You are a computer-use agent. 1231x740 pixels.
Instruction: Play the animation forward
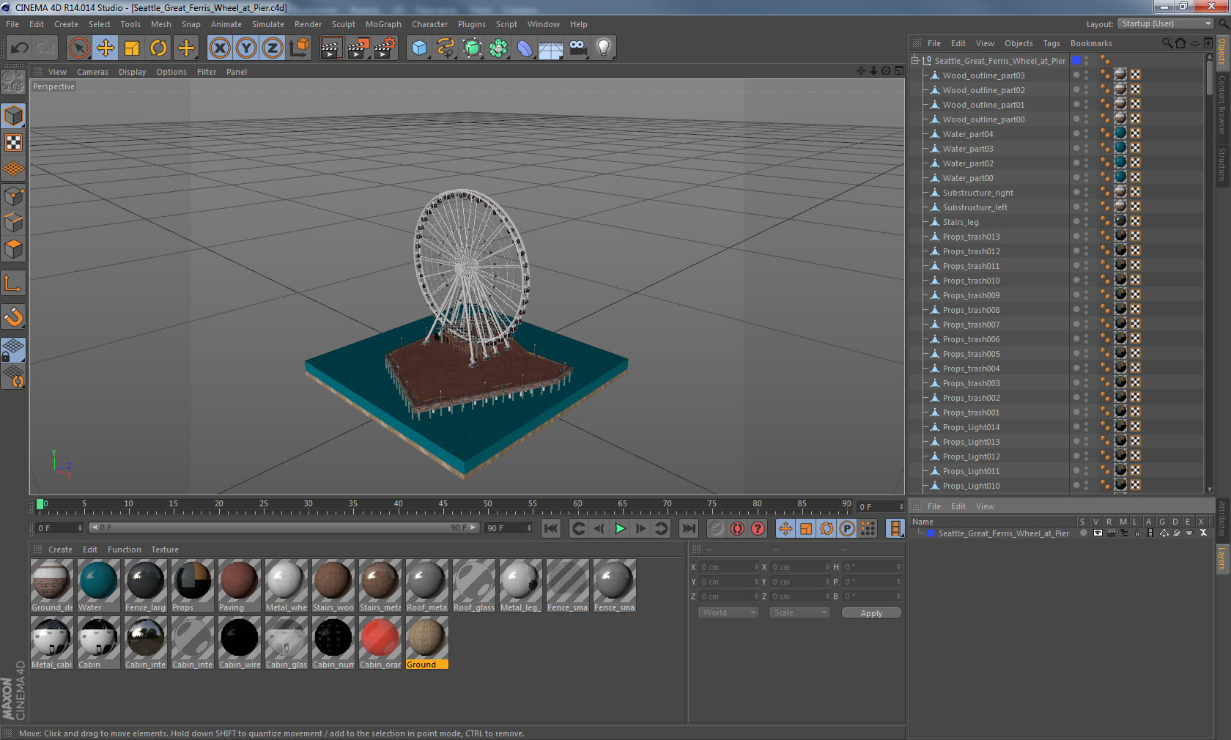coord(620,528)
